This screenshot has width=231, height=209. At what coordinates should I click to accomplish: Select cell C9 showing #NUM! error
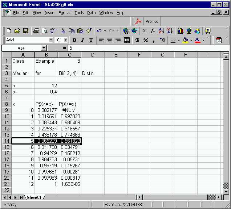(x=69, y=110)
